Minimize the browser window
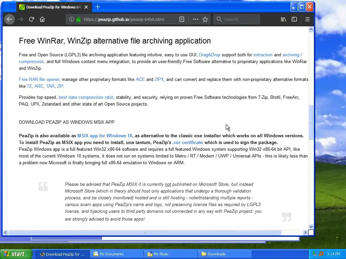346x259 pixels. (x=294, y=7)
